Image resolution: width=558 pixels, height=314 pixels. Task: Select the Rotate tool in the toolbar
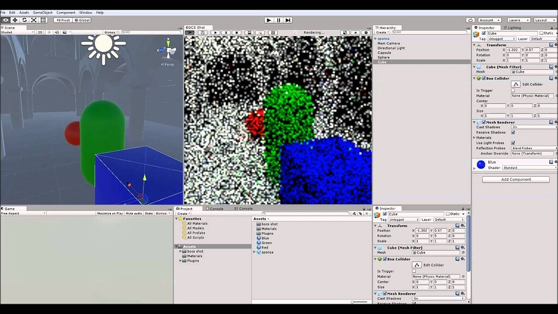[24, 20]
